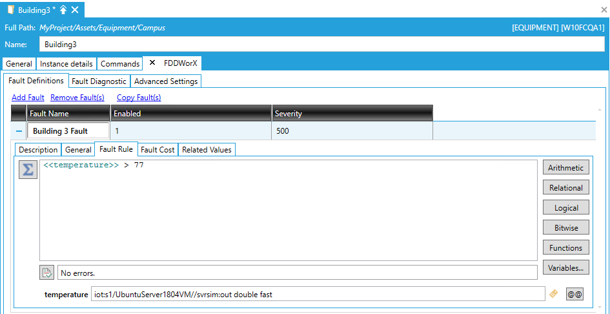Viewport: 610px width, 314px height.
Task: Open the Relational operators menu
Action: [565, 188]
